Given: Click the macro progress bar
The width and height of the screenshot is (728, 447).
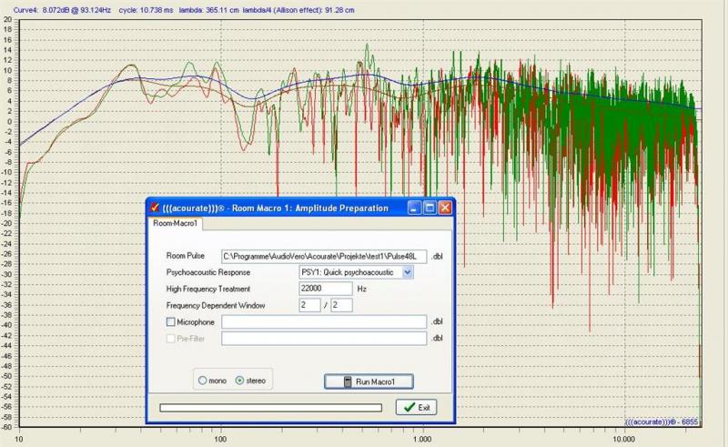Looking at the screenshot, I should click(270, 408).
